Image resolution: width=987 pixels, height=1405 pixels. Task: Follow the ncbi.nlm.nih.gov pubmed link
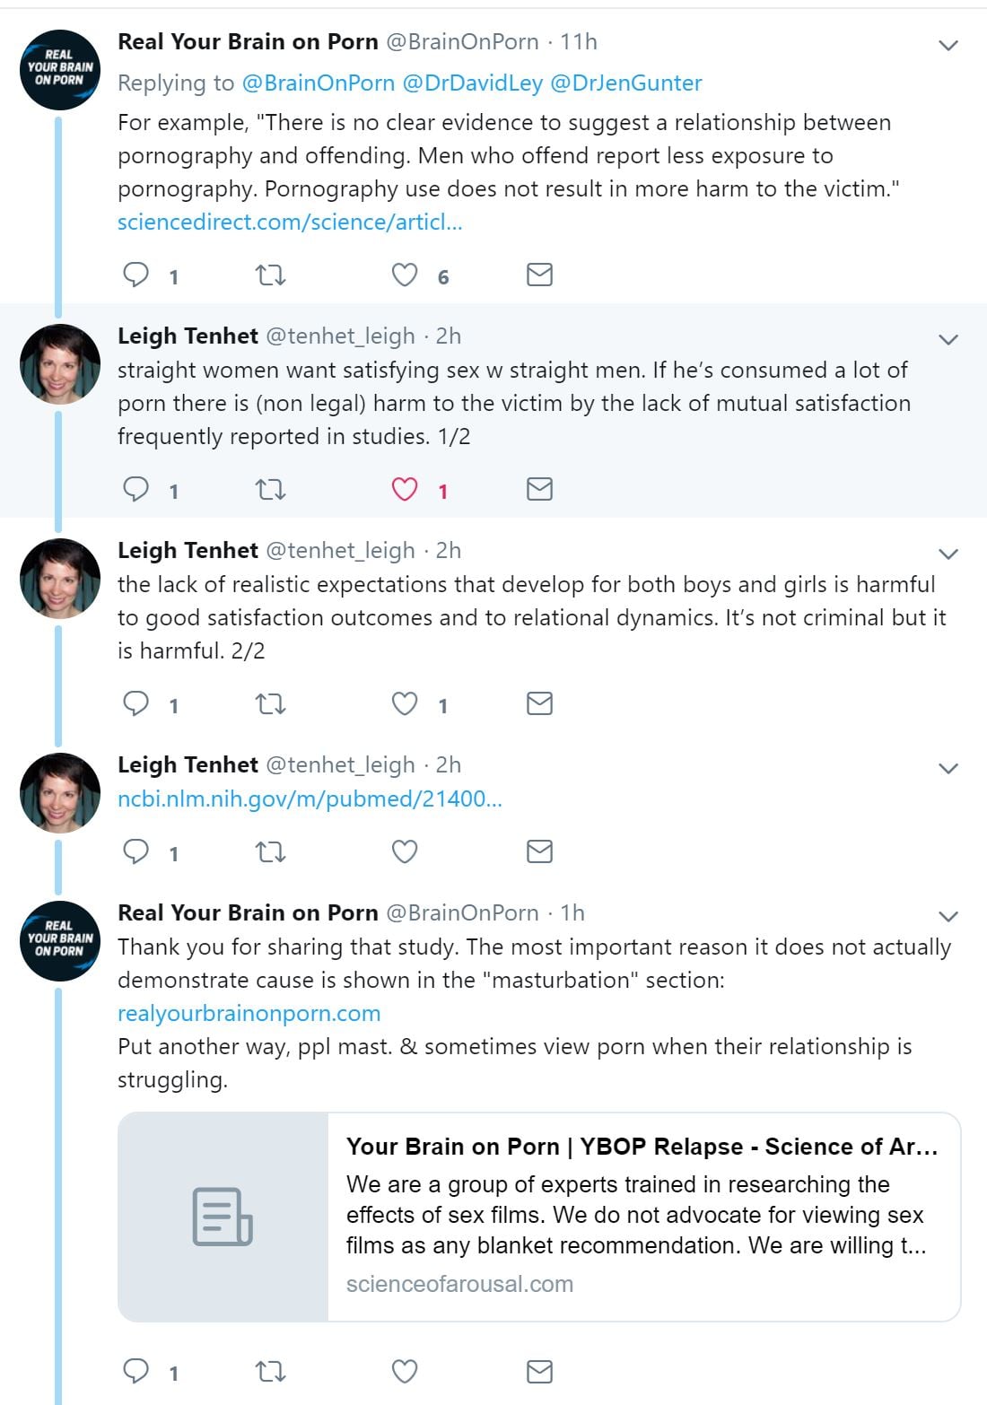(310, 798)
